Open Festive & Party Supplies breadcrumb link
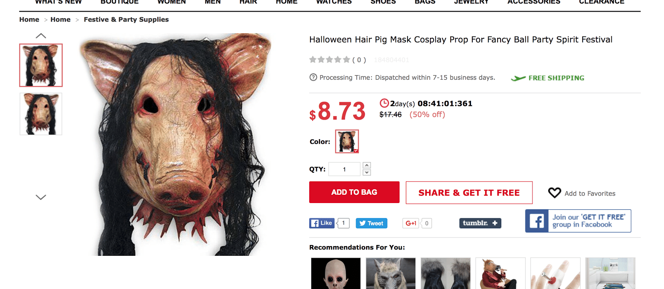664x289 pixels. tap(126, 20)
